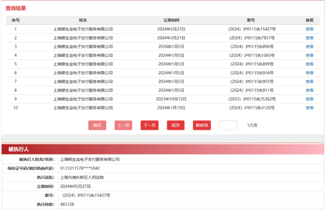Select filing date 2023年10月13日 in row 9
This screenshot has height=210, width=329.
click(x=171, y=99)
